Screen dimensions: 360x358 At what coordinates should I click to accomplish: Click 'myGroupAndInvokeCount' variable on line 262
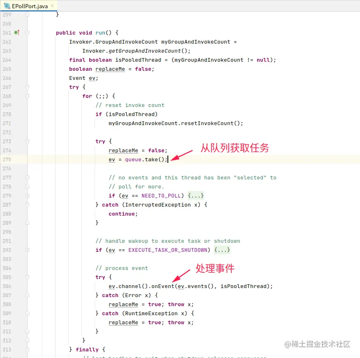tap(195, 42)
